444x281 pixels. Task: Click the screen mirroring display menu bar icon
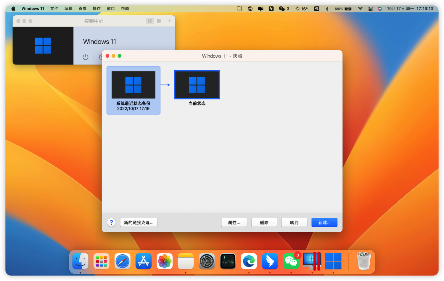[x=260, y=9]
